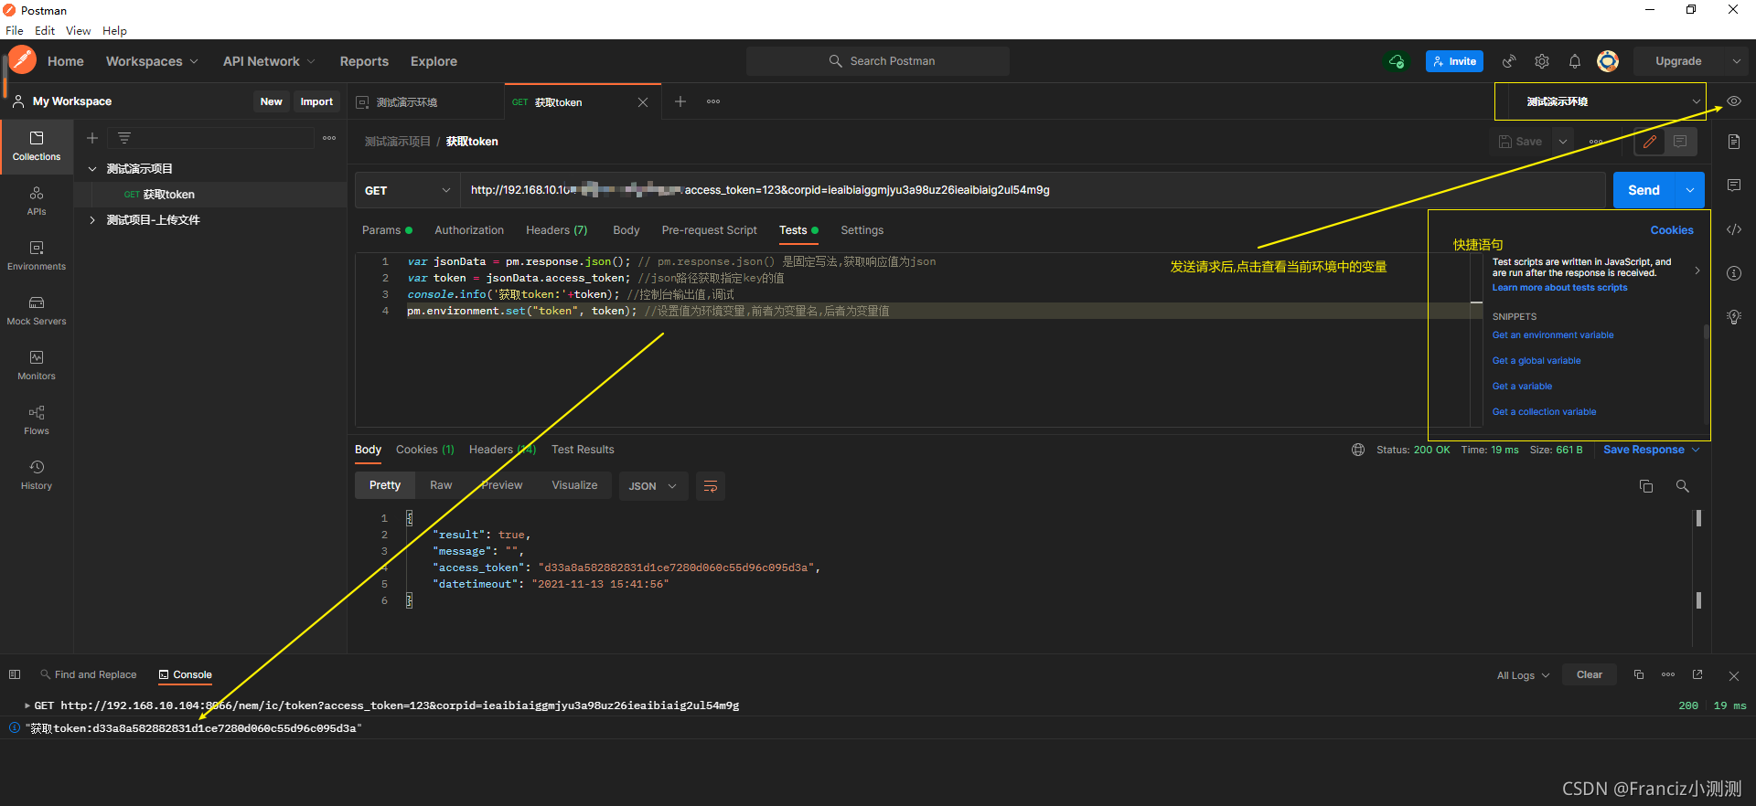Open the History sidebar panel
Screen dimensions: 1756x806
(x=37, y=475)
